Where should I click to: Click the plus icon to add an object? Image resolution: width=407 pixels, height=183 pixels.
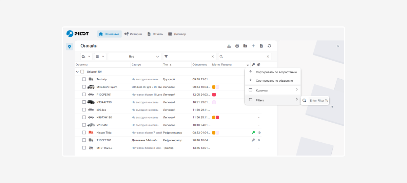(253, 46)
